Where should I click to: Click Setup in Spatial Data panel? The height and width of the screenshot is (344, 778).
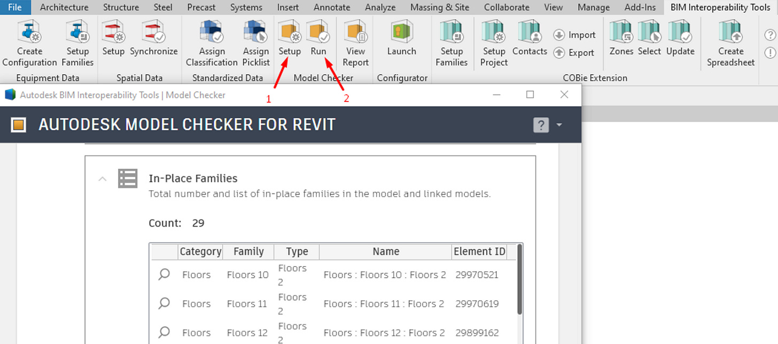(113, 38)
